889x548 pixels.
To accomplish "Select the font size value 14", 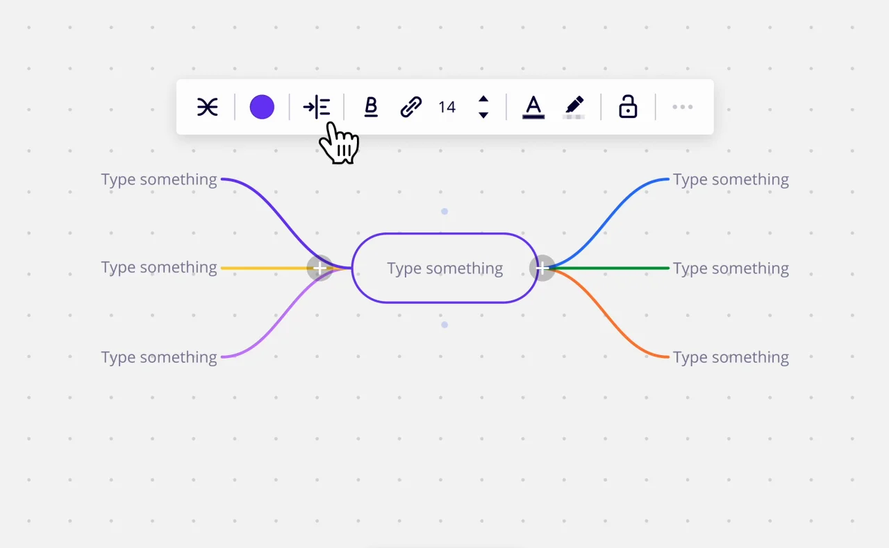I will (447, 107).
